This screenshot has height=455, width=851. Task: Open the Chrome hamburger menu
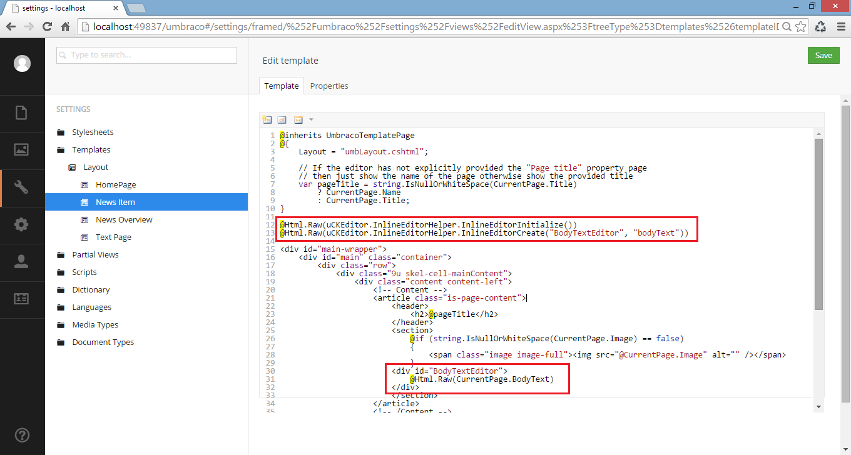[840, 26]
